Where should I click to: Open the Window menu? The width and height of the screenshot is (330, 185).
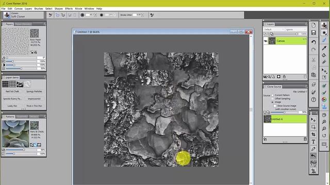[x=89, y=9]
